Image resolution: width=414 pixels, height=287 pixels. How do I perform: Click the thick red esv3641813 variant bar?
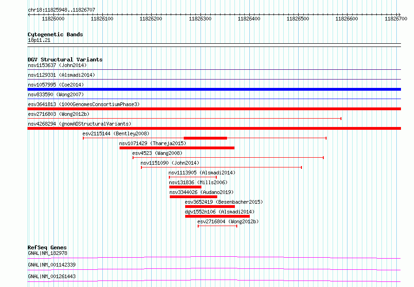point(214,109)
